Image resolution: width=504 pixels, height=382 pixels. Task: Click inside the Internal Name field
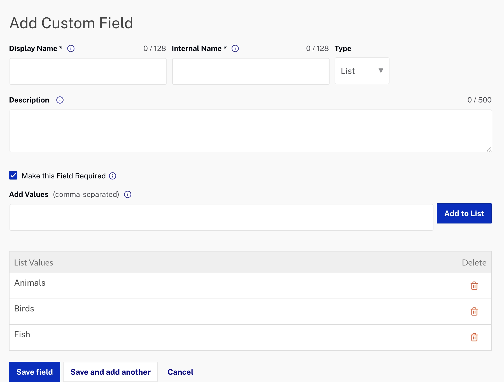251,71
